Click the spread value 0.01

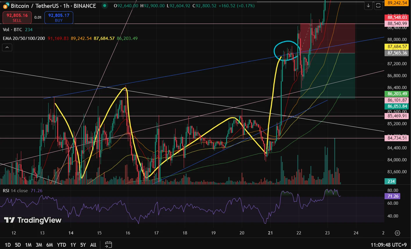pyautogui.click(x=38, y=17)
